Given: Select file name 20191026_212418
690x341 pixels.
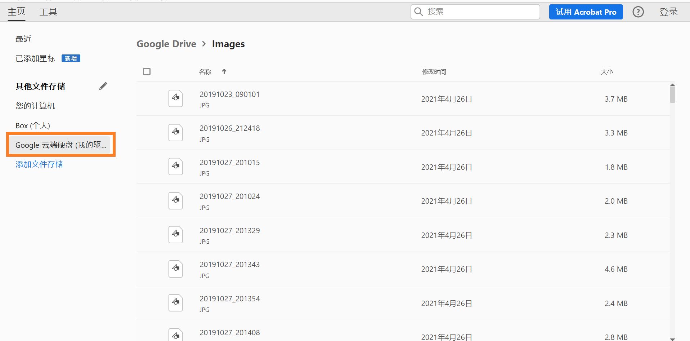Looking at the screenshot, I should (230, 128).
